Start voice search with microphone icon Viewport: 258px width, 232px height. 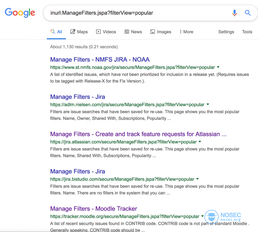tap(234, 13)
